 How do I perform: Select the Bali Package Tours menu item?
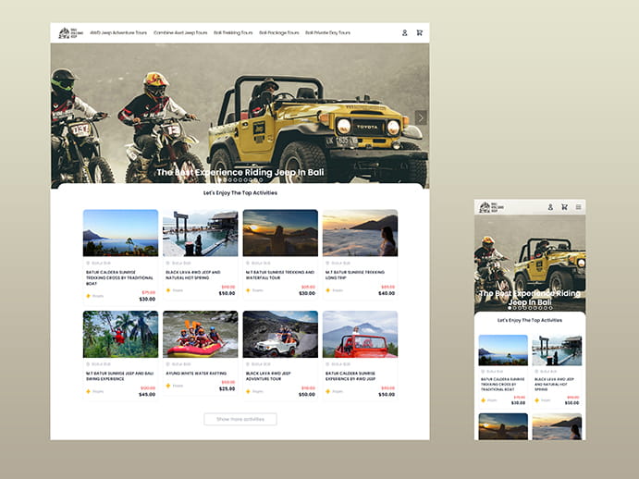click(279, 32)
